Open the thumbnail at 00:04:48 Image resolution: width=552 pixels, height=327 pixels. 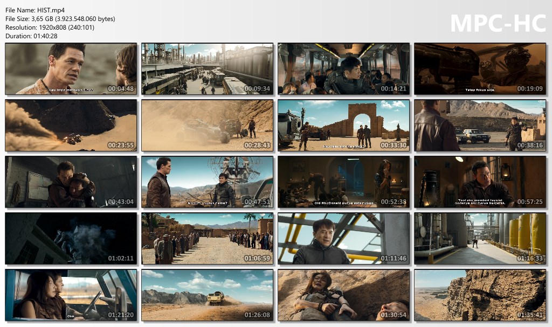71,69
